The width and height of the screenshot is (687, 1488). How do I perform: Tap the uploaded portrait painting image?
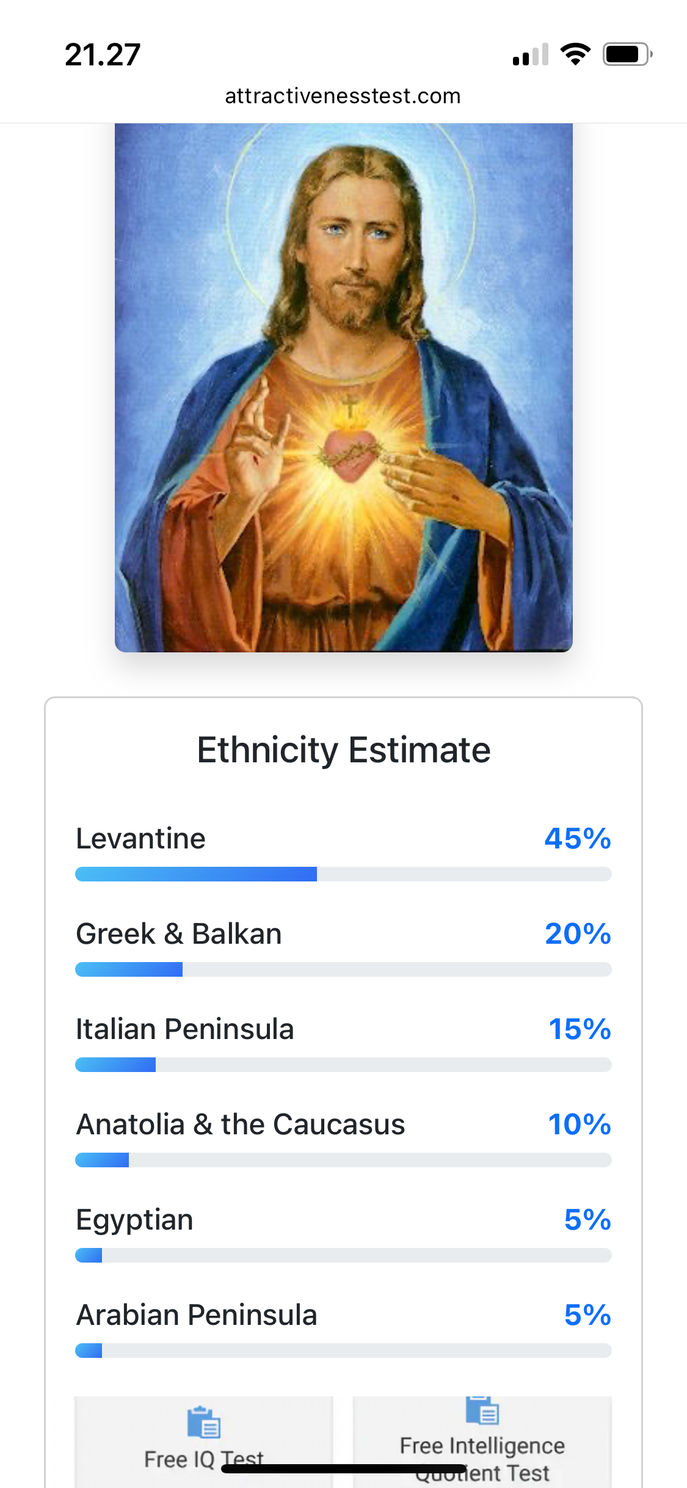[x=343, y=387]
